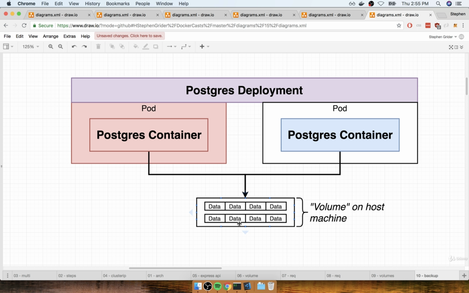Select the Postgres Deployment header shape
This screenshot has width=469, height=293.
pyautogui.click(x=244, y=90)
